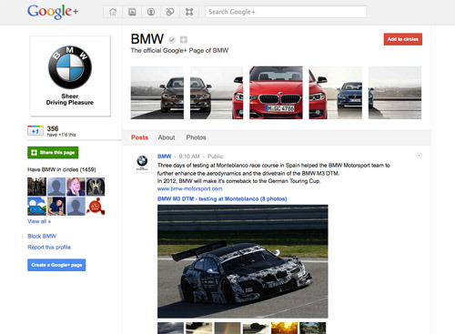The width and height of the screenshot is (455, 334).
Task: Click the red logo follower avatar
Action: (96, 207)
